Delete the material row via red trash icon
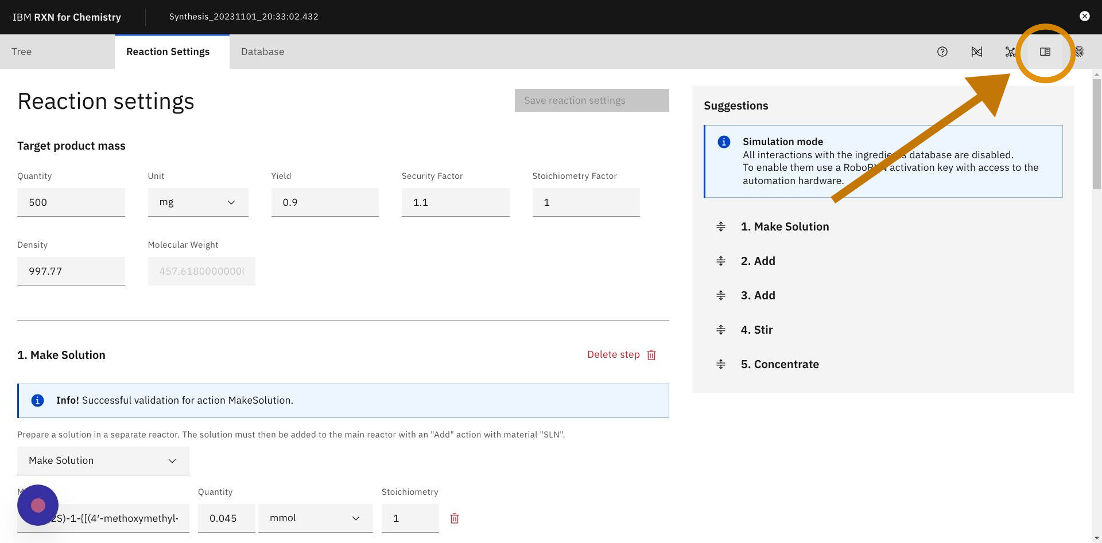1102x543 pixels. pos(454,518)
